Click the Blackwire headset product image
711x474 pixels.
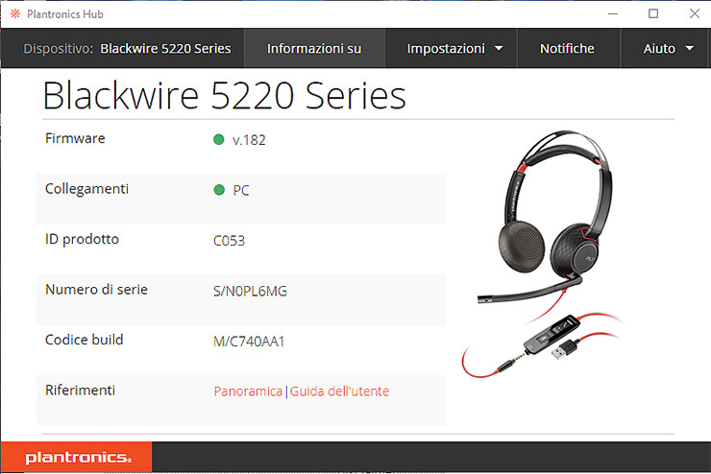click(x=543, y=253)
